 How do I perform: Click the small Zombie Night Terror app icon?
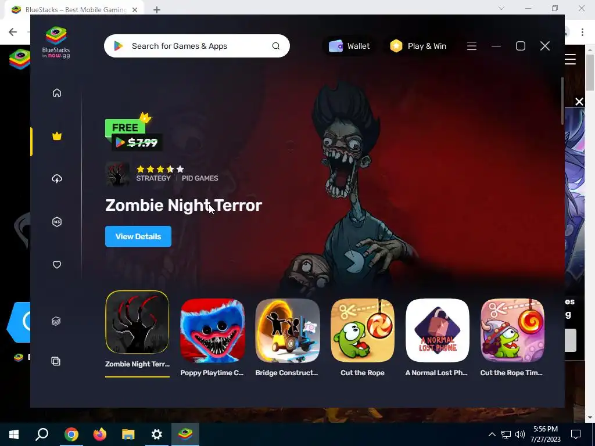click(x=117, y=174)
